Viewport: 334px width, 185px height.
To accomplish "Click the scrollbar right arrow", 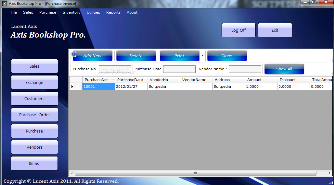I will [329, 173].
